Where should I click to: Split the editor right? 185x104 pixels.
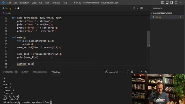point(141,8)
